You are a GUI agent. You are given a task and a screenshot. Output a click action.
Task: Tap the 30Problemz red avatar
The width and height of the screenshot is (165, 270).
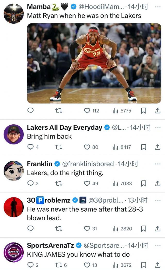pyautogui.click(x=14, y=207)
